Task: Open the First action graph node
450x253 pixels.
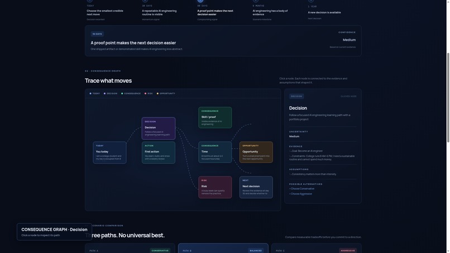Action: 159,152
